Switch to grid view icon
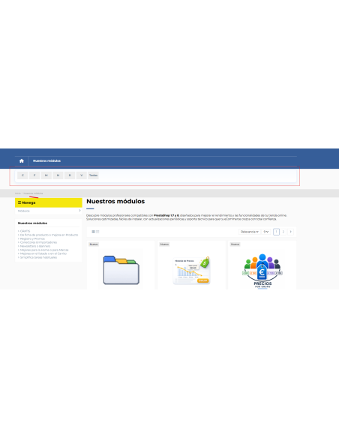The width and height of the screenshot is (339, 438). pyautogui.click(x=93, y=232)
